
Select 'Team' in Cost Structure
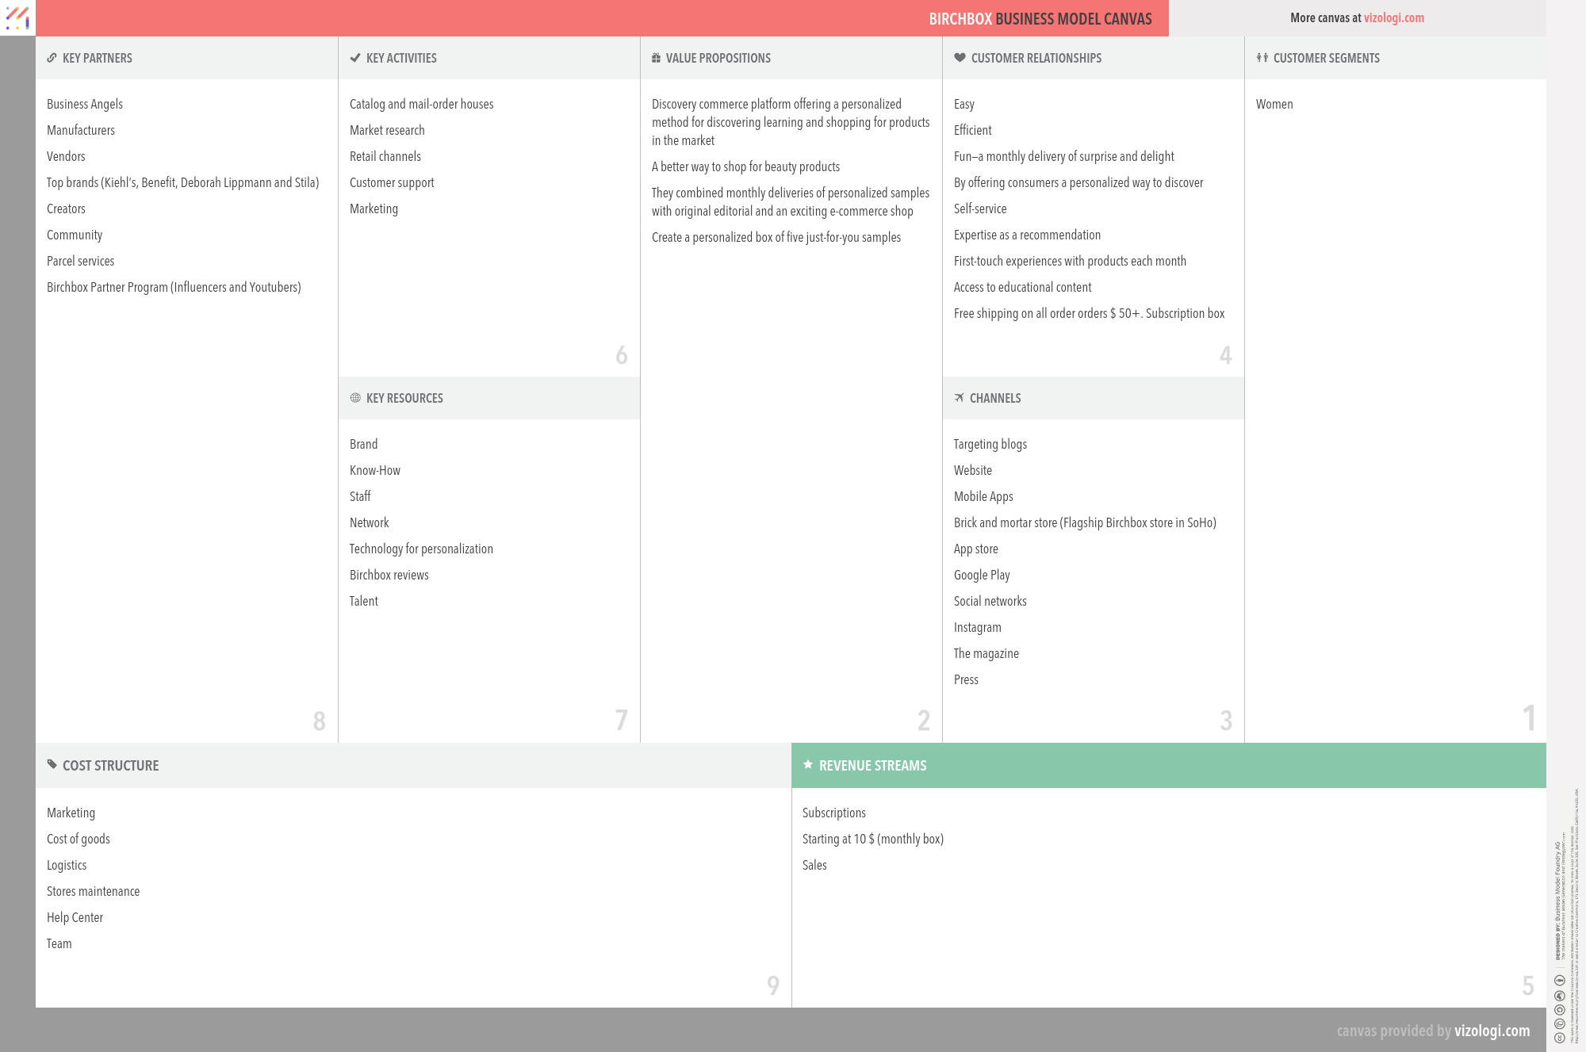point(59,943)
